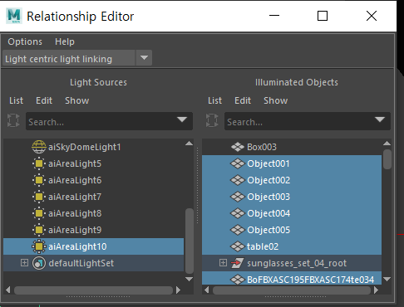Click the sunglasses_set_04_root reference icon
This screenshot has width=404, height=307.
(x=237, y=263)
